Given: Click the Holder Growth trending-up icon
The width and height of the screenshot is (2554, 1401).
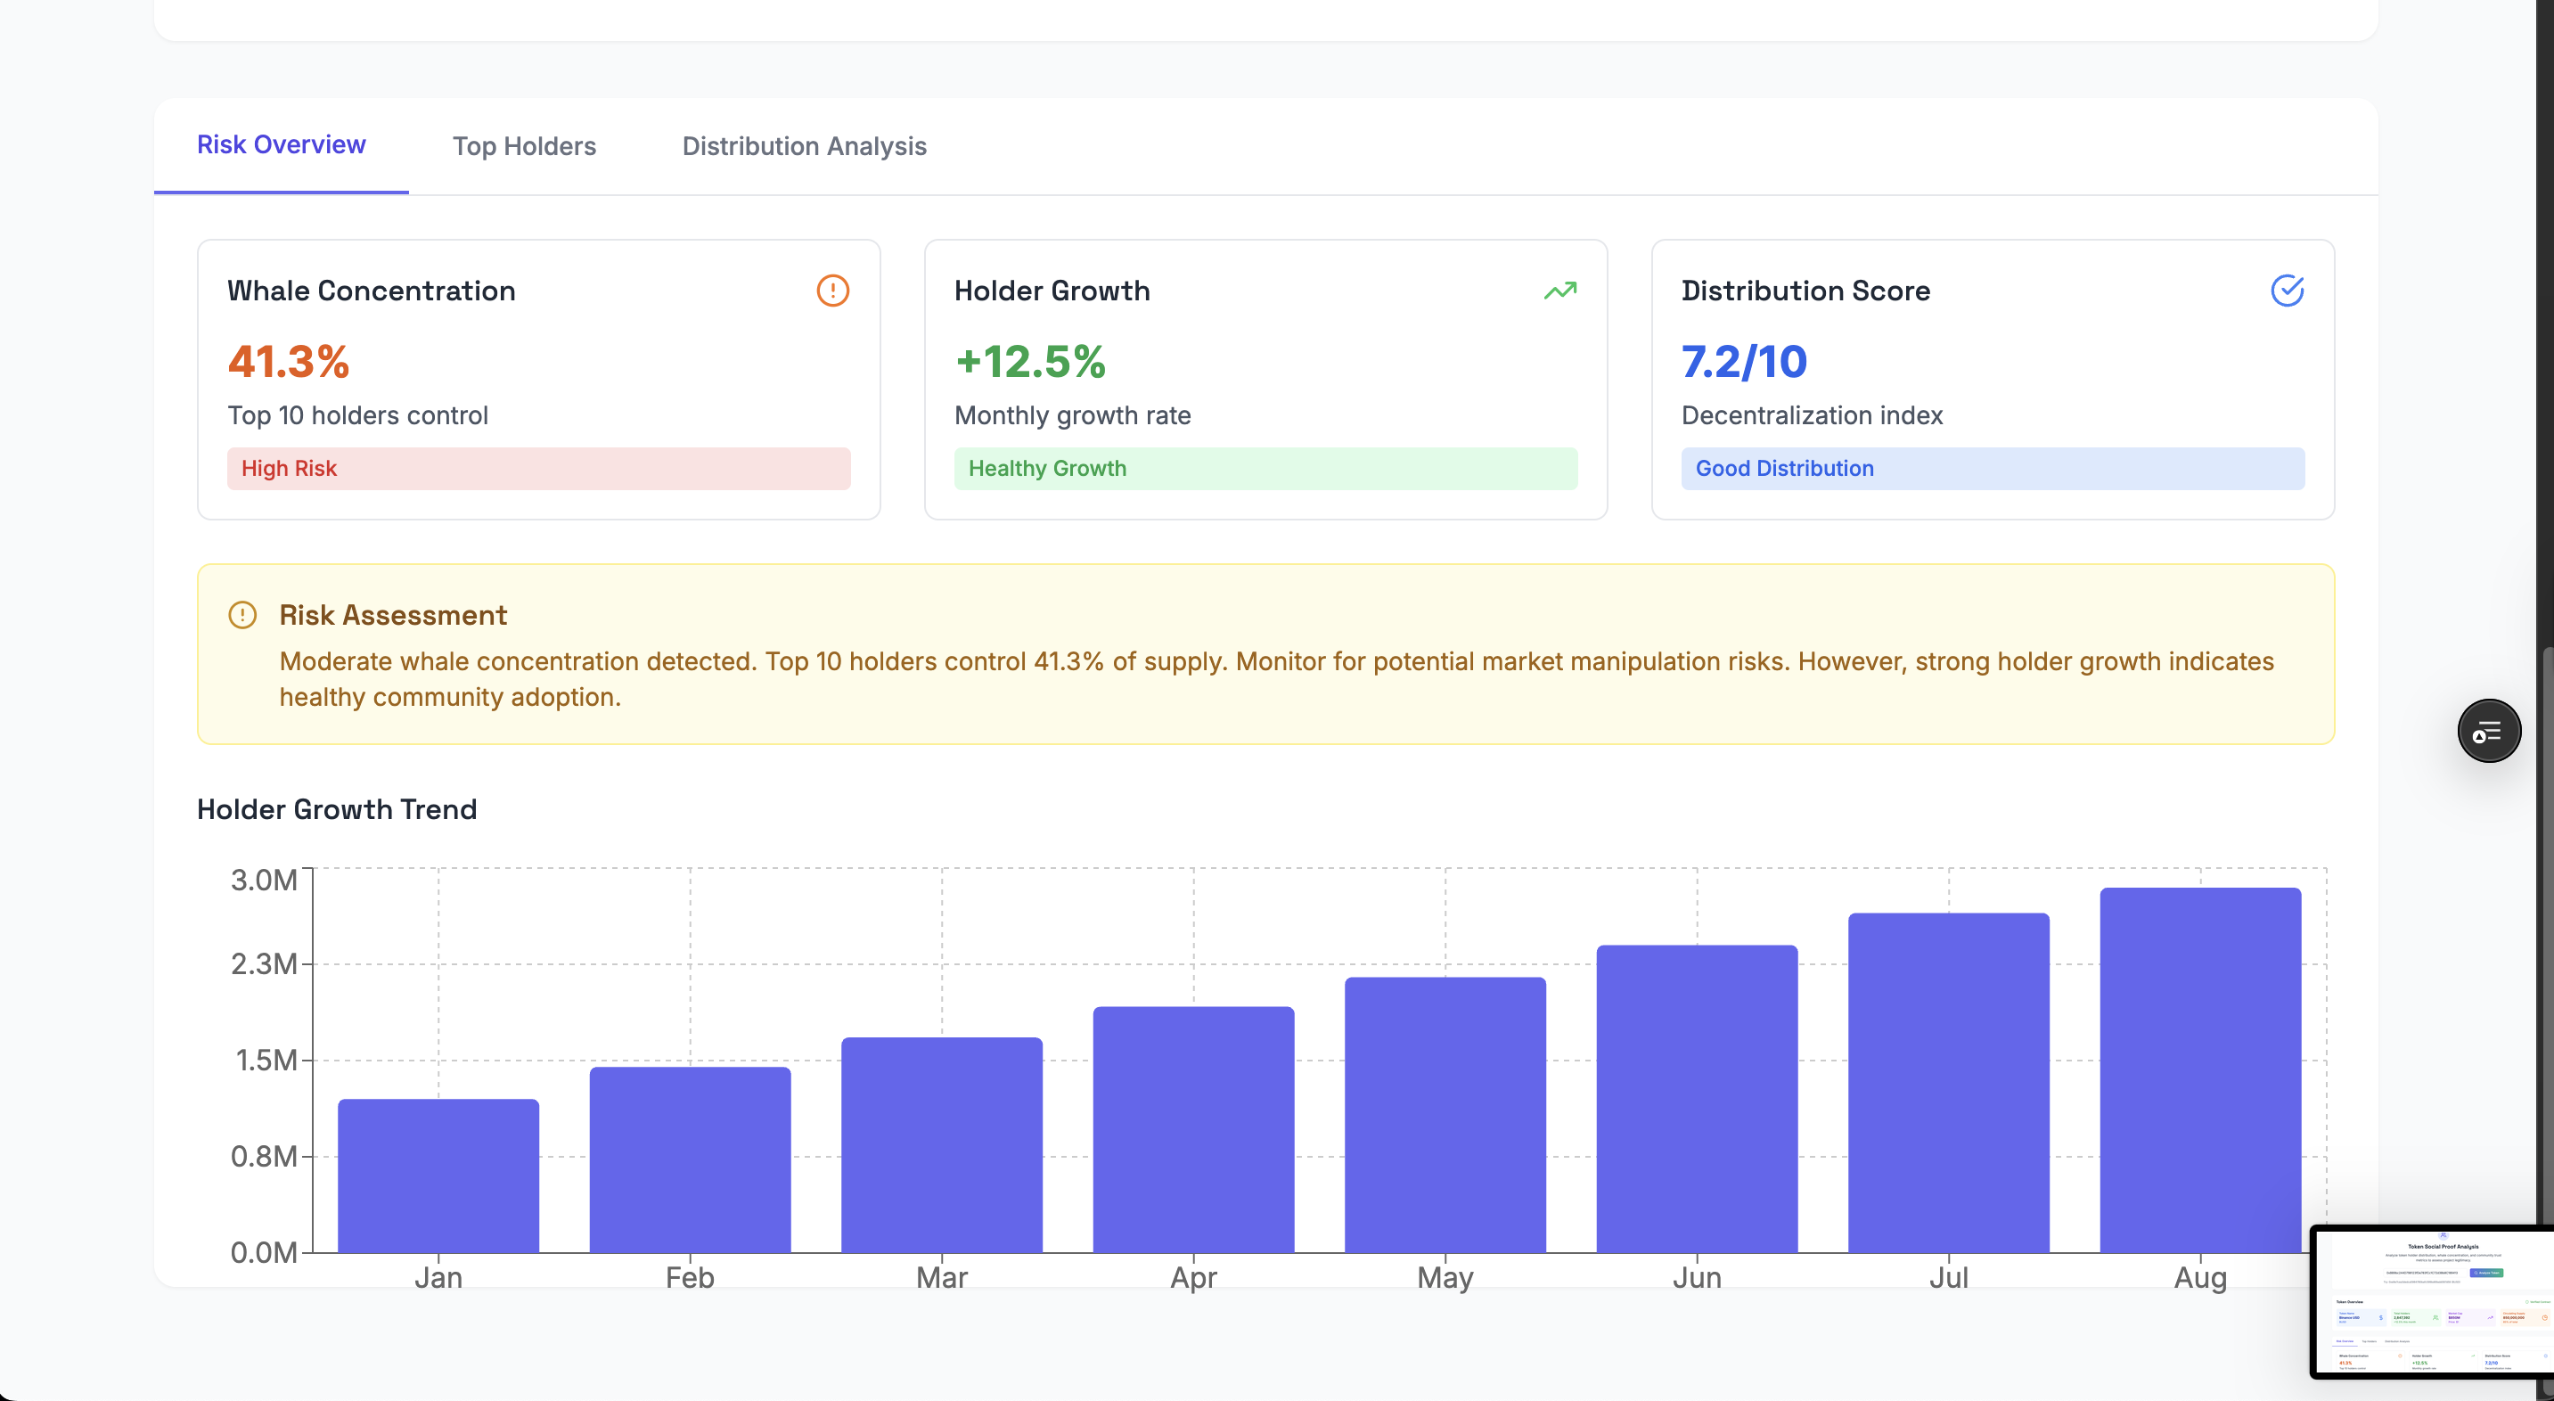Looking at the screenshot, I should [x=1559, y=291].
